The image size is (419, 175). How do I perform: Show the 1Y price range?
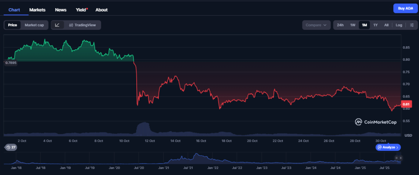coord(375,25)
